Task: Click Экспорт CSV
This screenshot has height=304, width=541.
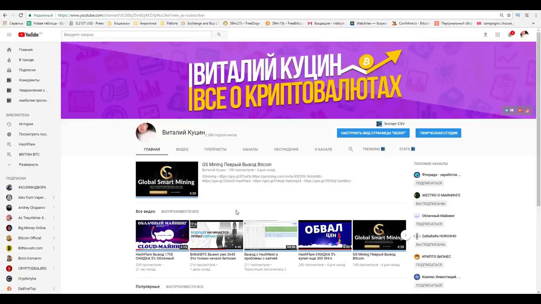Action: 391,124
